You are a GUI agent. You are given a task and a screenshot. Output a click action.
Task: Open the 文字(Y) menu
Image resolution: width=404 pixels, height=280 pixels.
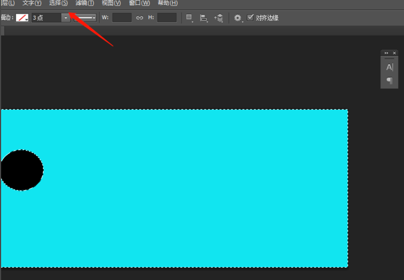click(32, 3)
